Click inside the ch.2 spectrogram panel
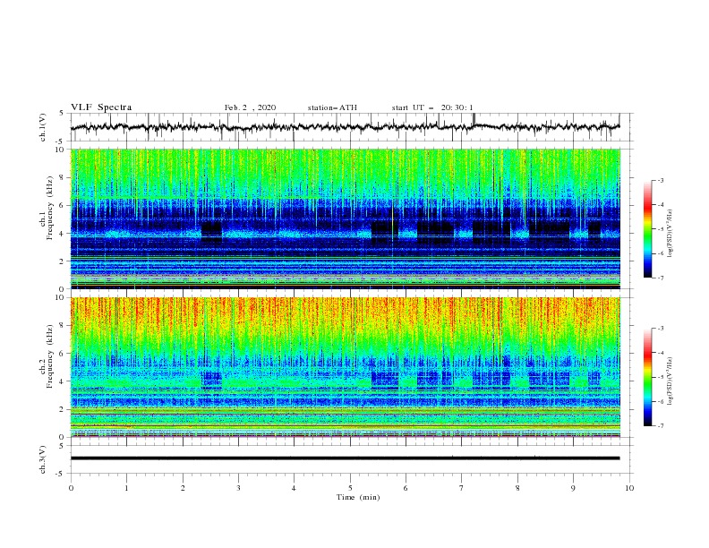Screen dimensions: 709x548 345,367
